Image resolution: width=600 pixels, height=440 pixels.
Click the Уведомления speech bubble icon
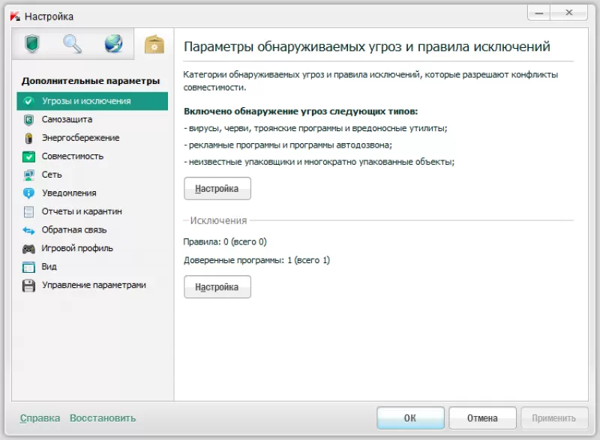point(28,193)
